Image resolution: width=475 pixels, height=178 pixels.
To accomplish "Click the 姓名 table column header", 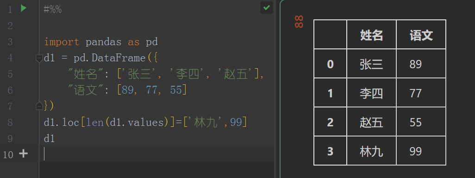I will [x=371, y=35].
